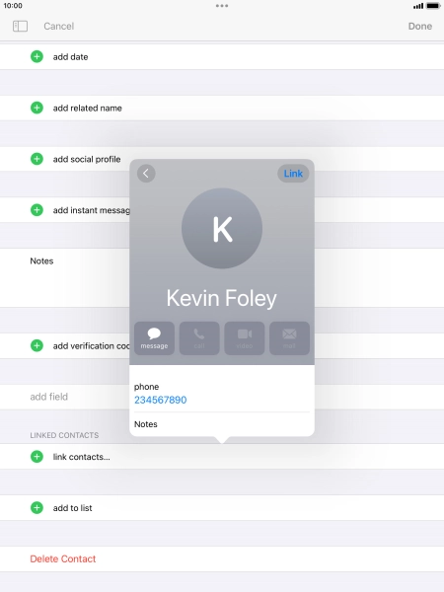Tap the mail icon on the contact card

(289, 338)
